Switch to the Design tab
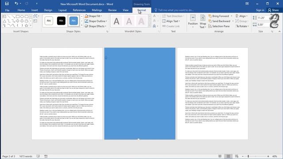Image resolution: width=283 pixels, height=159 pixels. click(x=48, y=10)
